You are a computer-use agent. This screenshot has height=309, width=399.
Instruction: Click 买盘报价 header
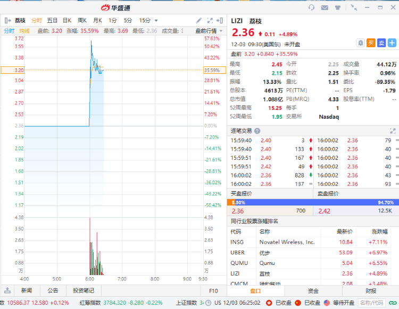tap(242, 193)
